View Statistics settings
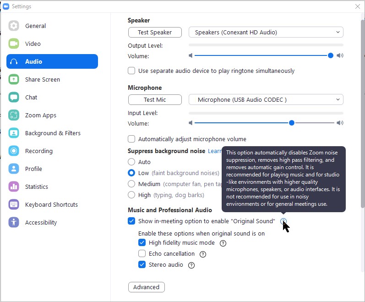The width and height of the screenshot is (365, 302). click(52, 187)
